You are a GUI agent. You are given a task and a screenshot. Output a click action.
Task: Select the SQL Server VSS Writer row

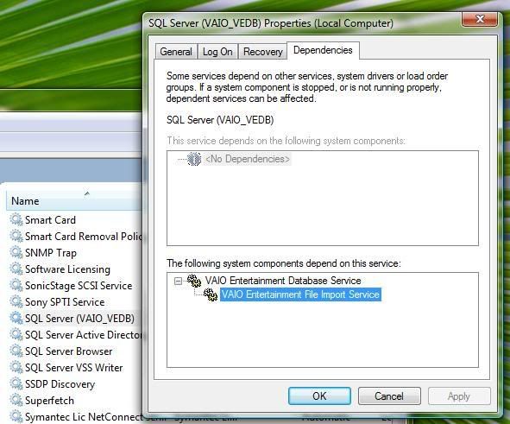pos(73,367)
